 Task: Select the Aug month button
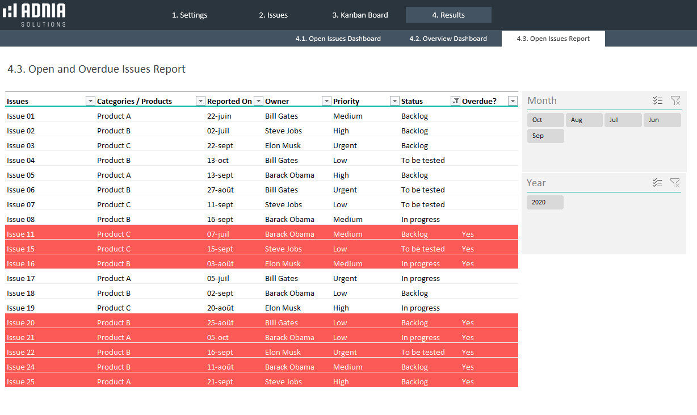click(x=583, y=120)
